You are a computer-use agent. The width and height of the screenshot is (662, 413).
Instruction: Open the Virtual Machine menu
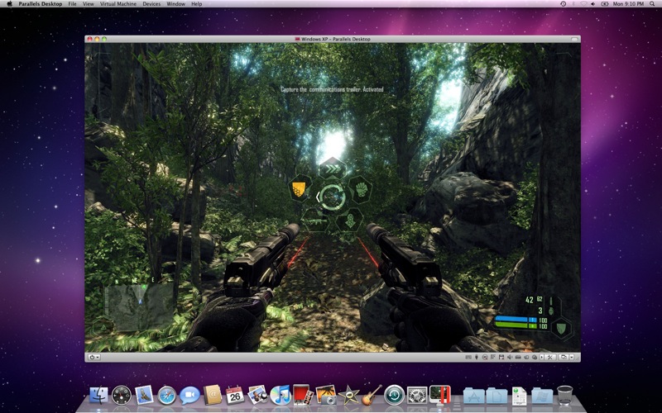coord(118,4)
